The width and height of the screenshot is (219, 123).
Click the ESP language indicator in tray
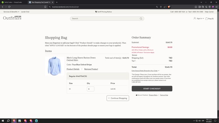[x=203, y=121]
